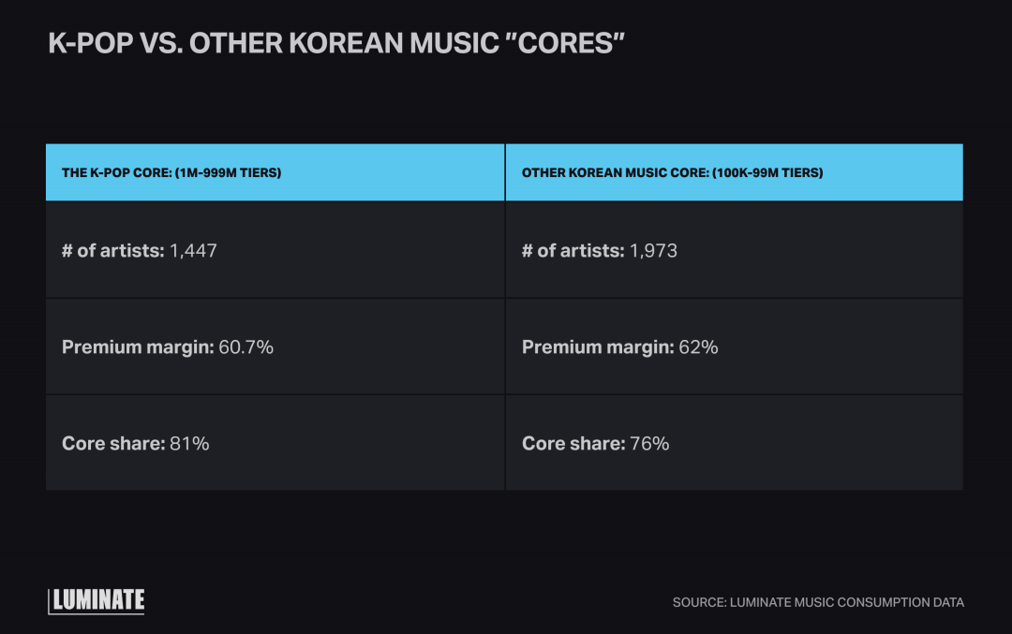Click the Luminate Music Consumption Data source text
Screen dimensions: 1012x634
coord(818,602)
